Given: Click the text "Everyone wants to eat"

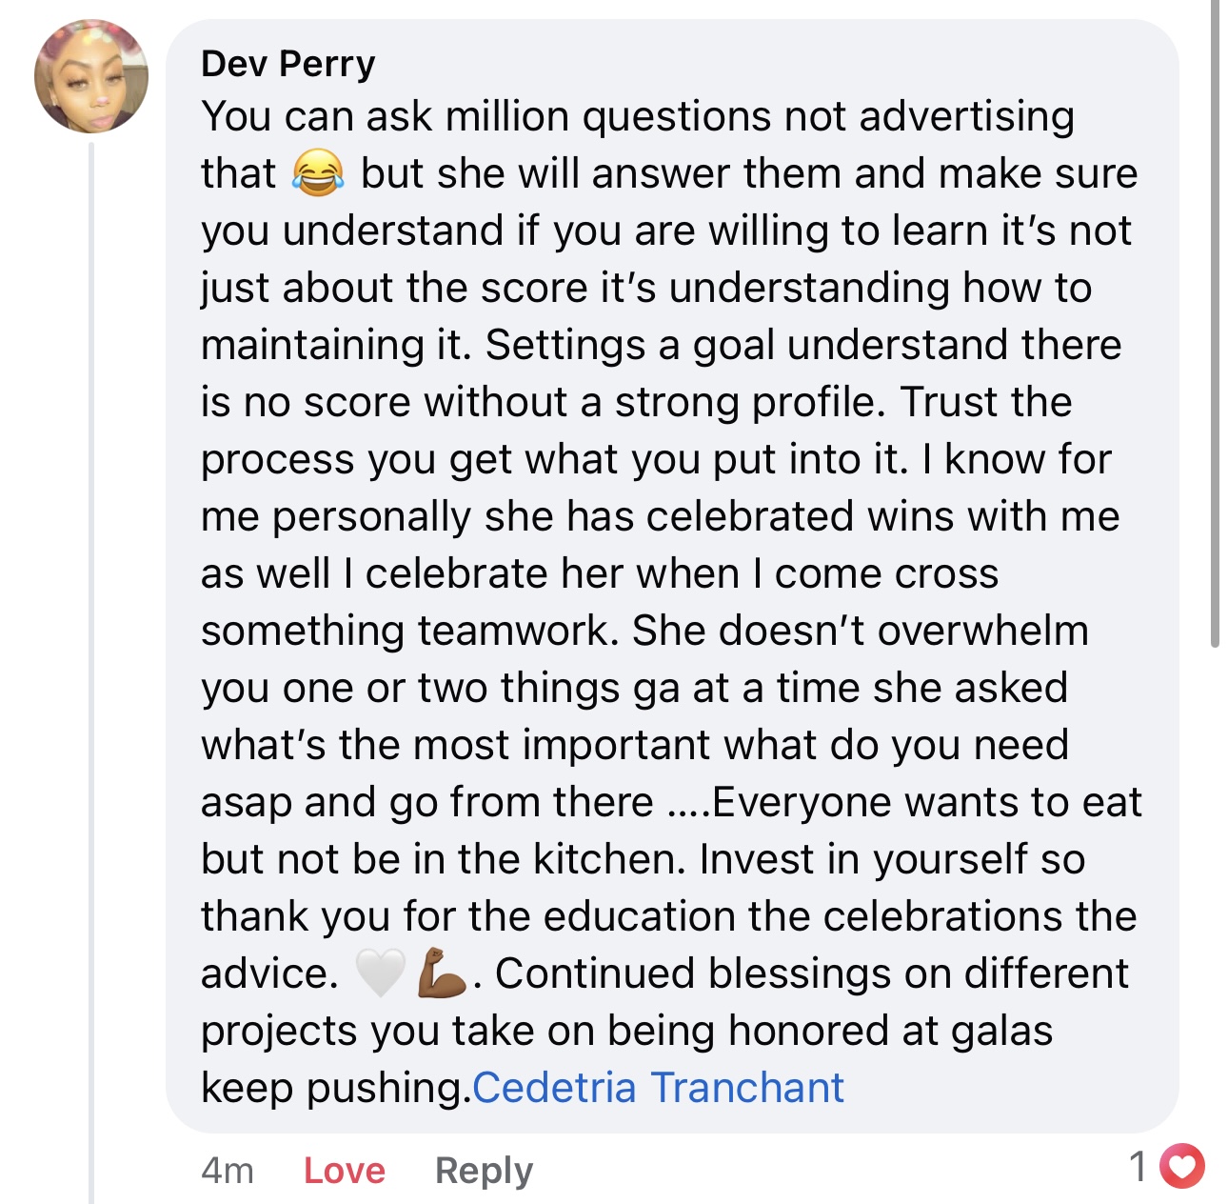Looking at the screenshot, I should [x=926, y=802].
